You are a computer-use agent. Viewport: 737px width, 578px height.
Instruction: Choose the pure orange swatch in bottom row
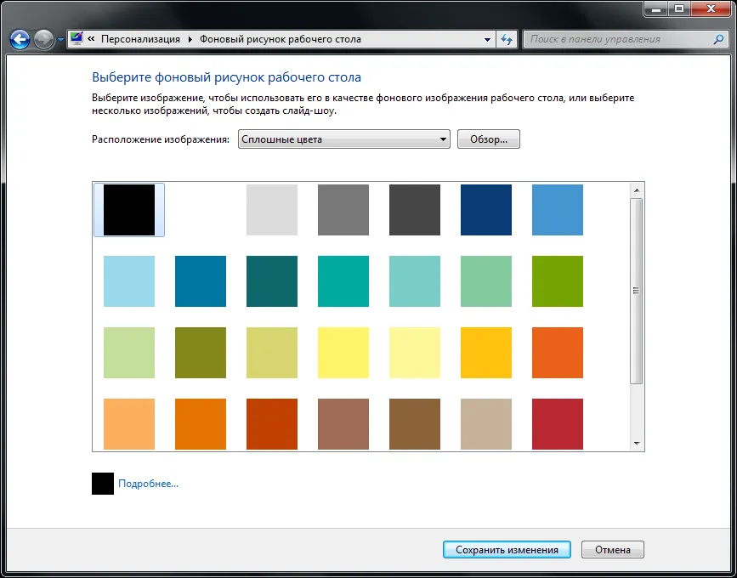pos(201,424)
